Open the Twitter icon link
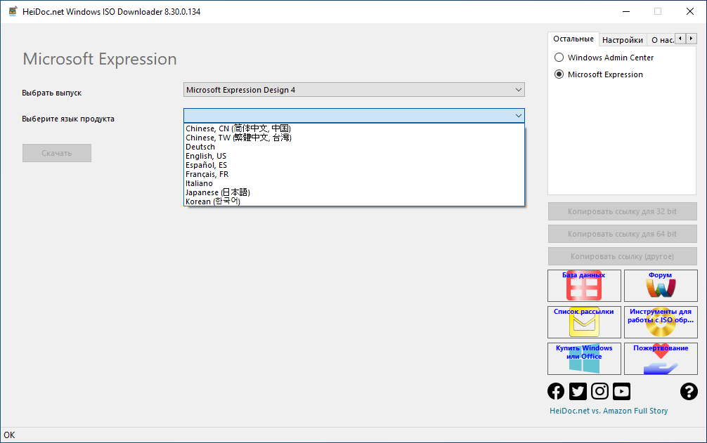 (x=578, y=391)
